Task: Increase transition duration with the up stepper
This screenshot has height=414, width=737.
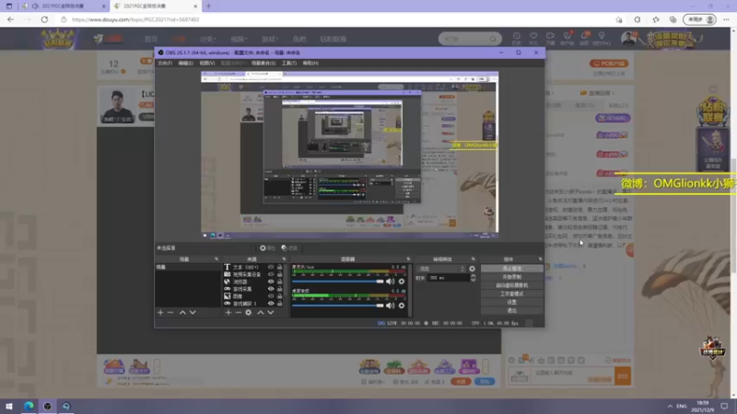Action: 473,276
